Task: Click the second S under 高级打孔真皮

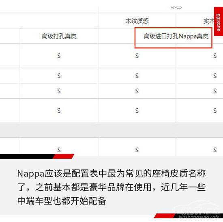Action: tap(59, 75)
